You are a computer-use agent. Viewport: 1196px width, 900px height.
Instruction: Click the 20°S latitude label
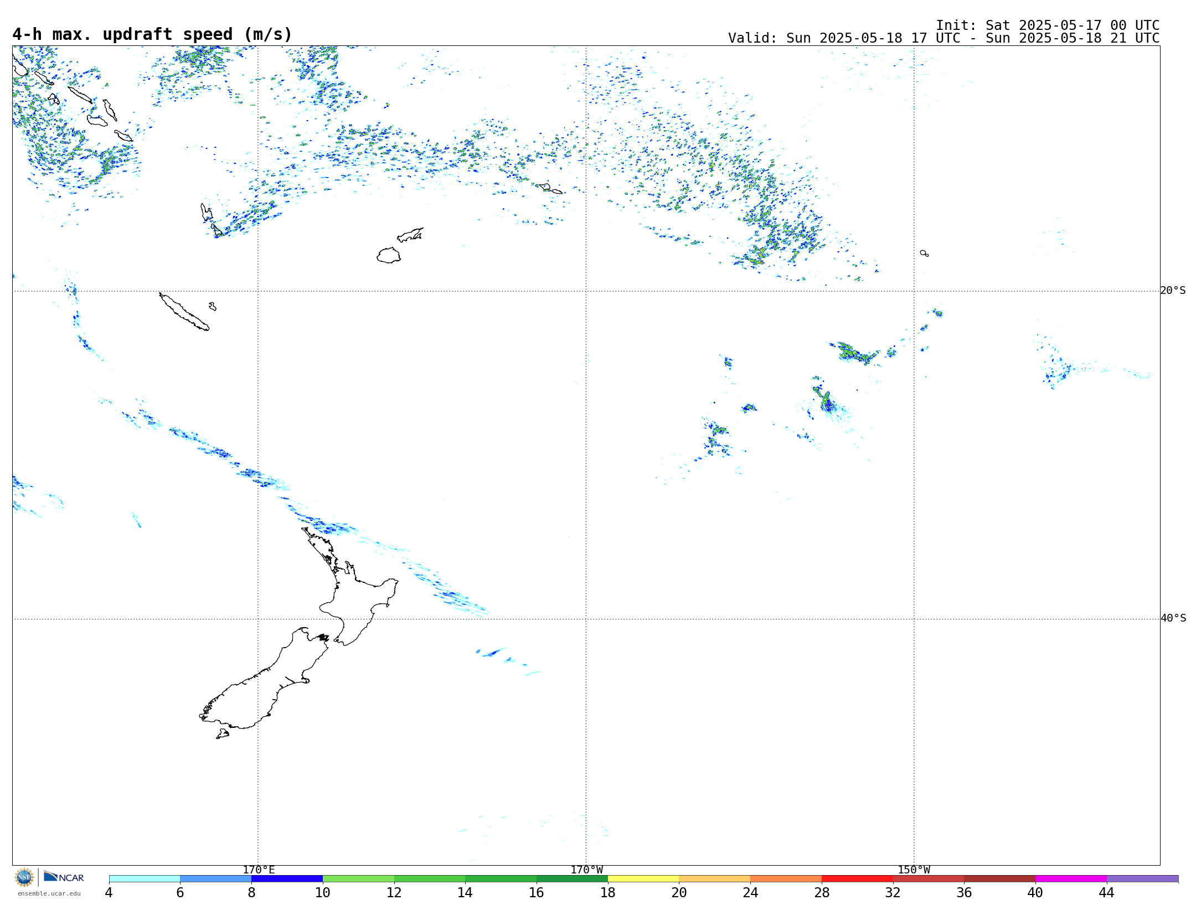(x=1173, y=291)
